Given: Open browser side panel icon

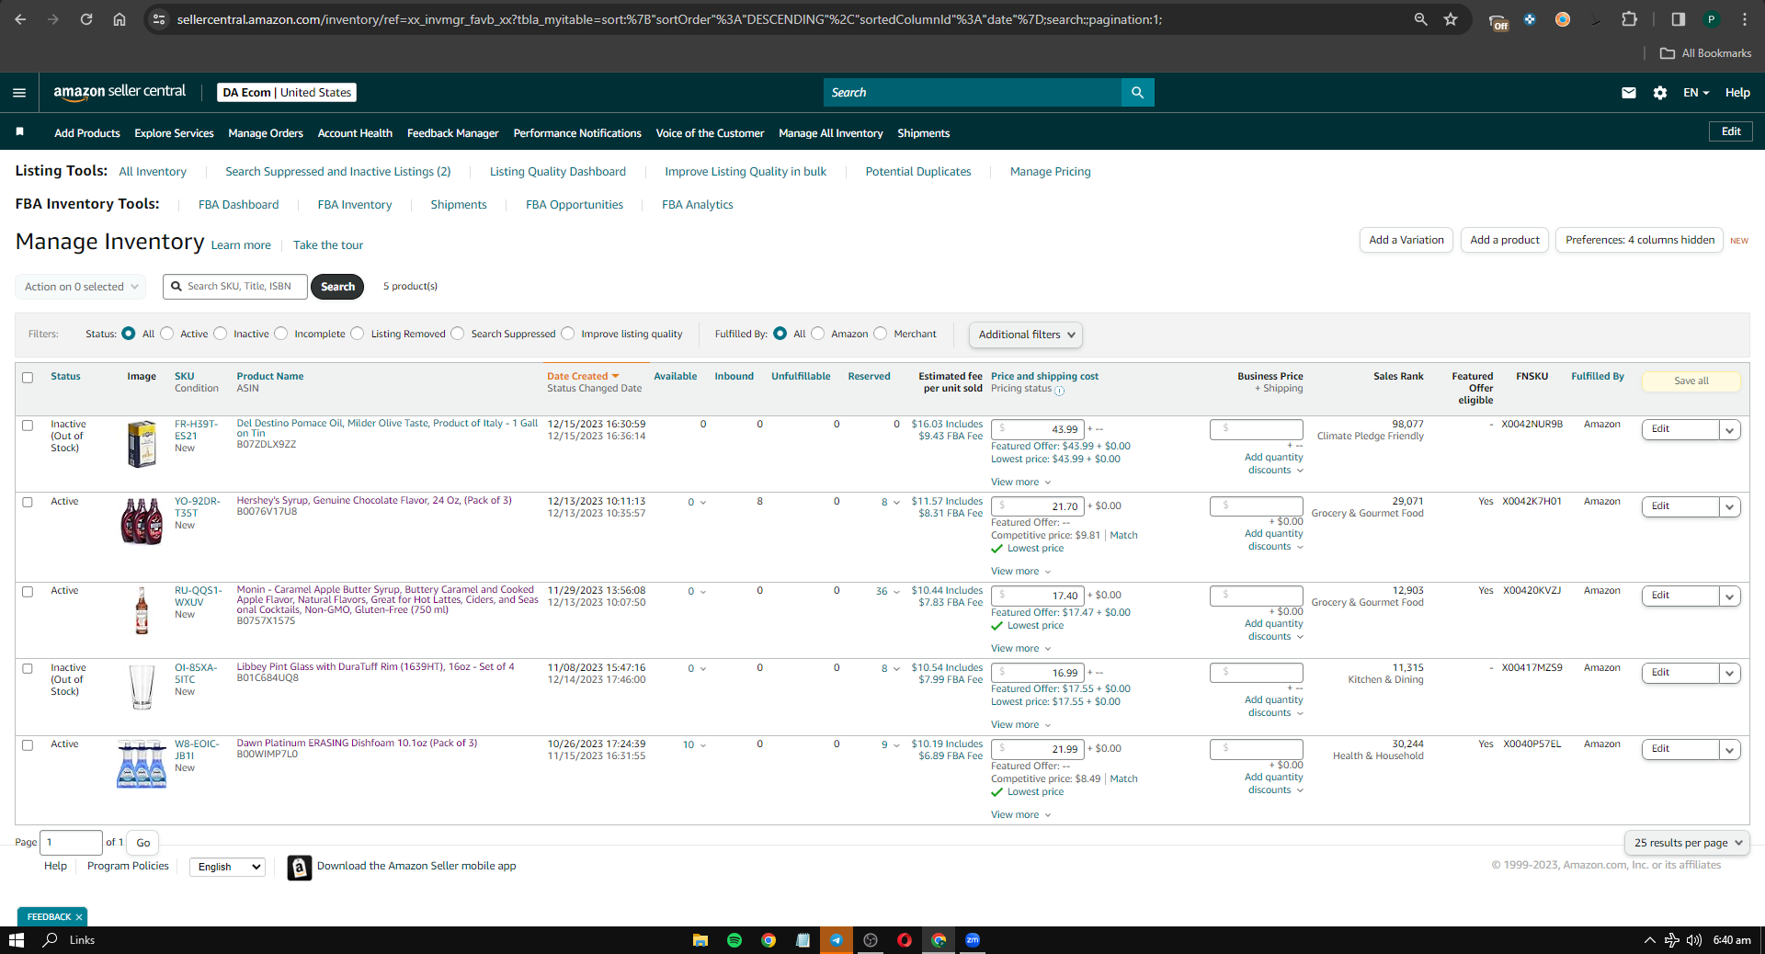Looking at the screenshot, I should [1678, 19].
